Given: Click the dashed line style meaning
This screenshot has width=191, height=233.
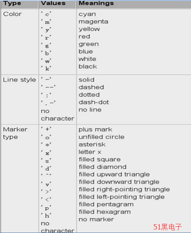Looking at the screenshot, I should tap(91, 87).
